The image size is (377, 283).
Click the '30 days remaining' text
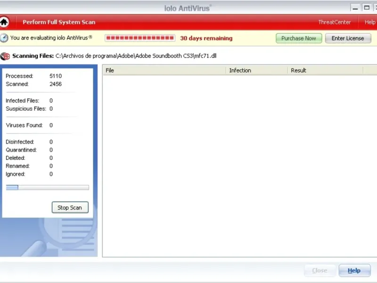206,38
